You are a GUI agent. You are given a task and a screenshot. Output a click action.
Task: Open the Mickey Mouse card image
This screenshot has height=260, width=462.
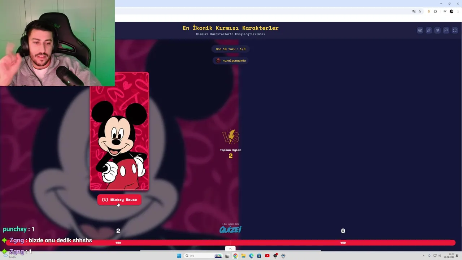click(x=119, y=131)
